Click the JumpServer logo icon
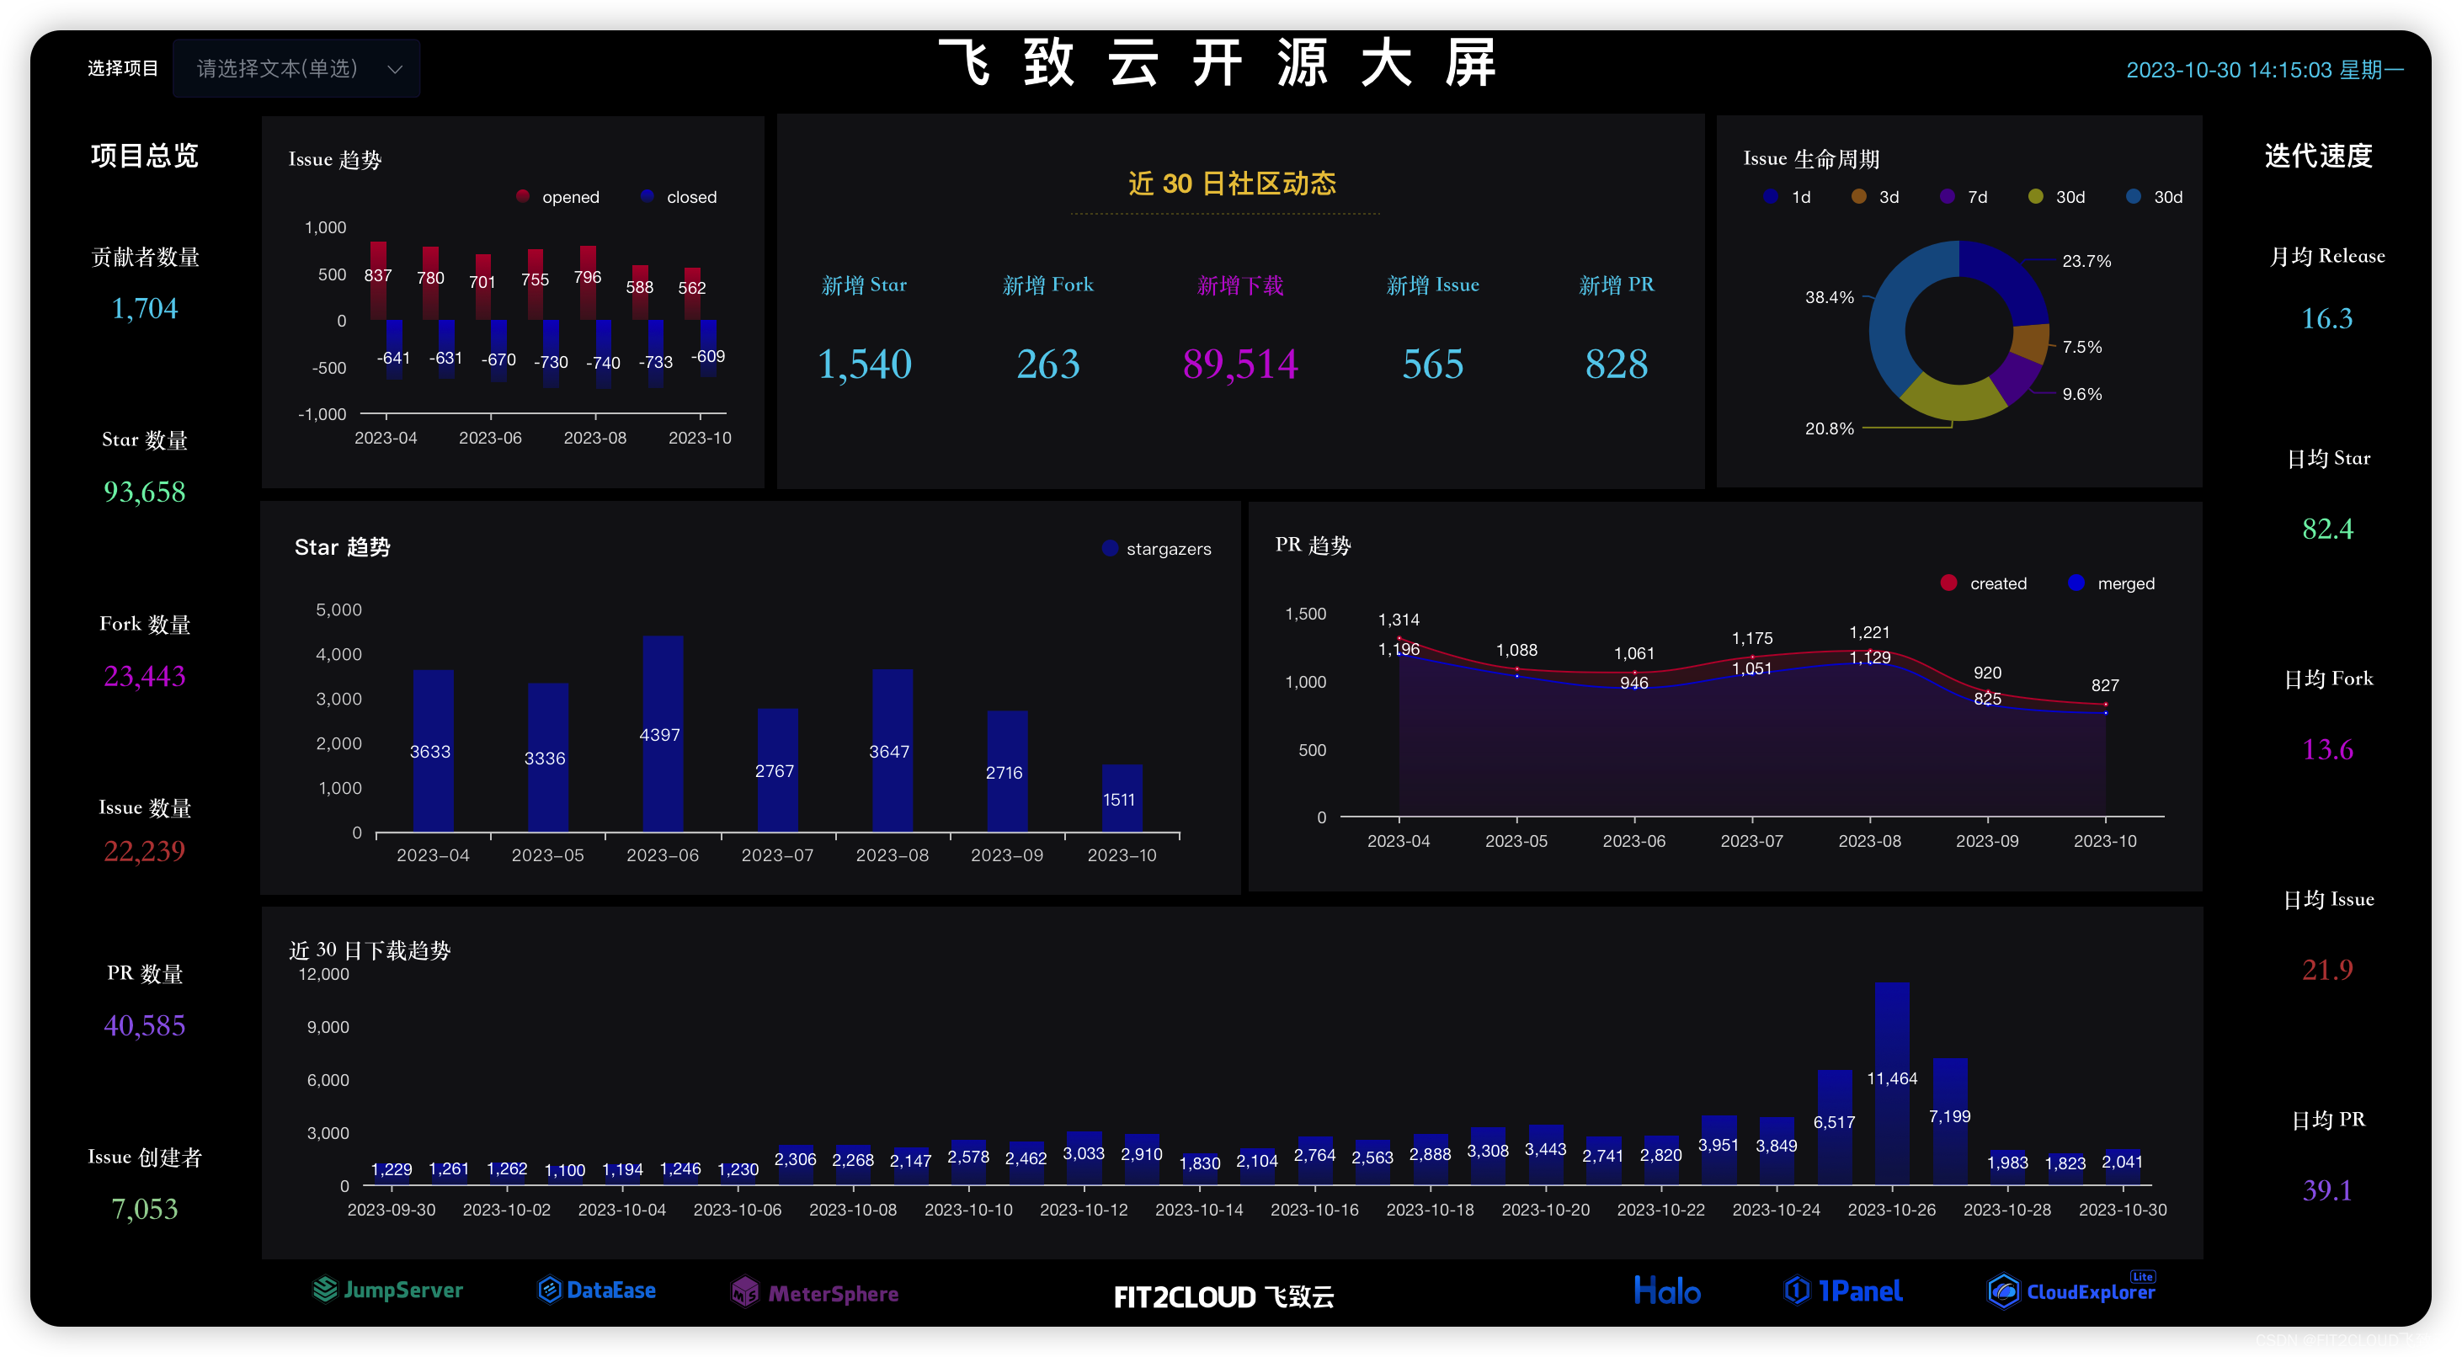This screenshot has width=2462, height=1357. [325, 1290]
